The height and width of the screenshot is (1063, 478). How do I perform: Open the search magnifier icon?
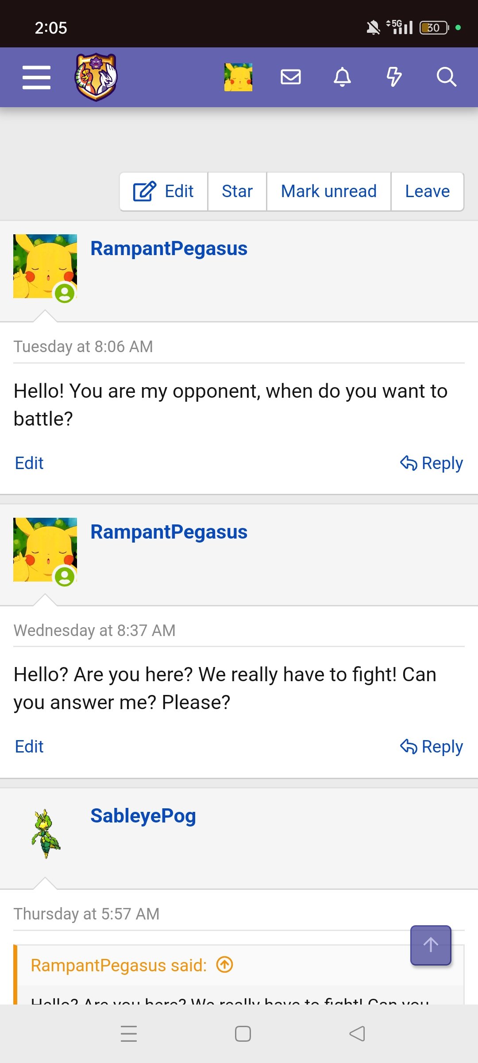point(446,77)
